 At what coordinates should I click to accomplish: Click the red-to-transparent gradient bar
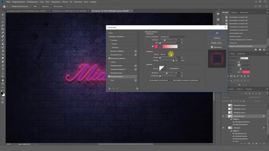170,47
